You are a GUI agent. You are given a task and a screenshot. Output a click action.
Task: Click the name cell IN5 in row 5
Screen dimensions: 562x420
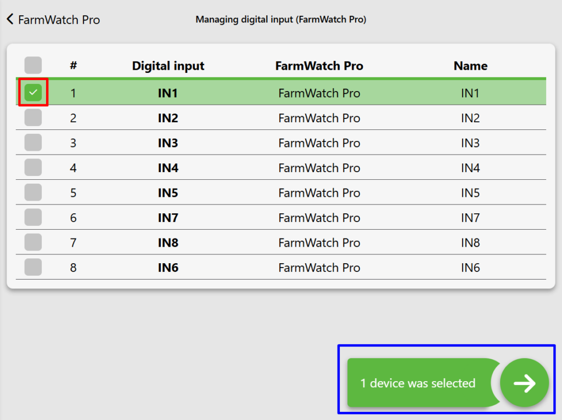[470, 193]
